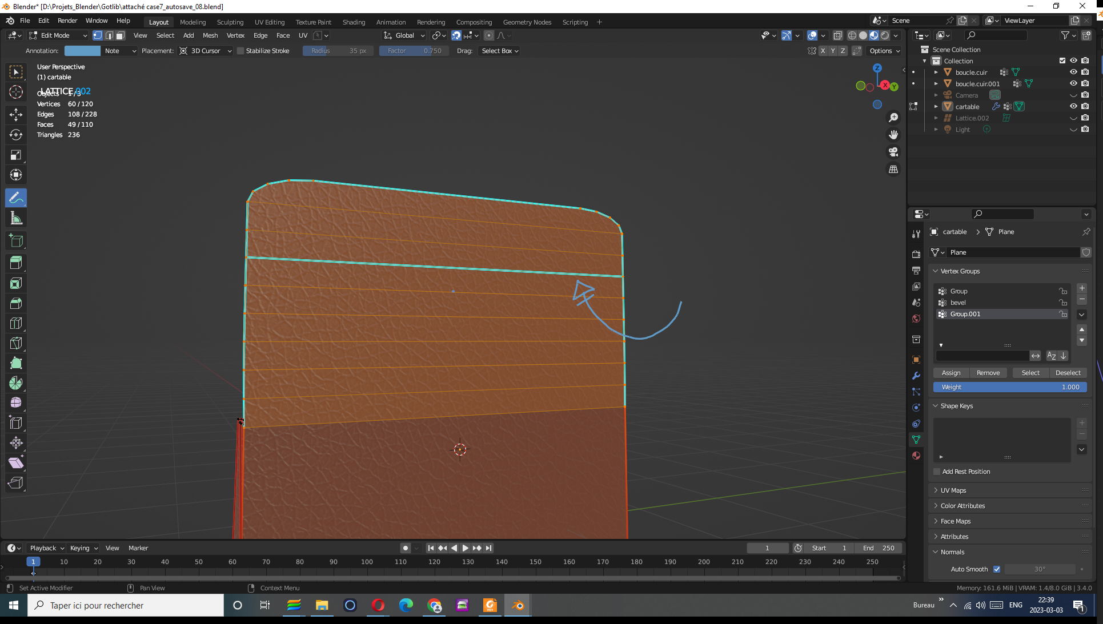Open the Modifier properties tab
This screenshot has height=624, width=1103.
tap(916, 376)
